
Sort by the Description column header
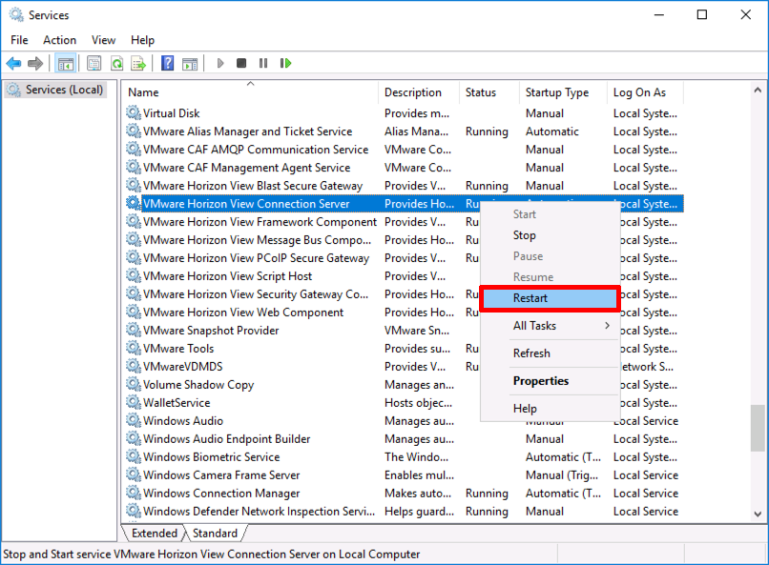coord(419,92)
